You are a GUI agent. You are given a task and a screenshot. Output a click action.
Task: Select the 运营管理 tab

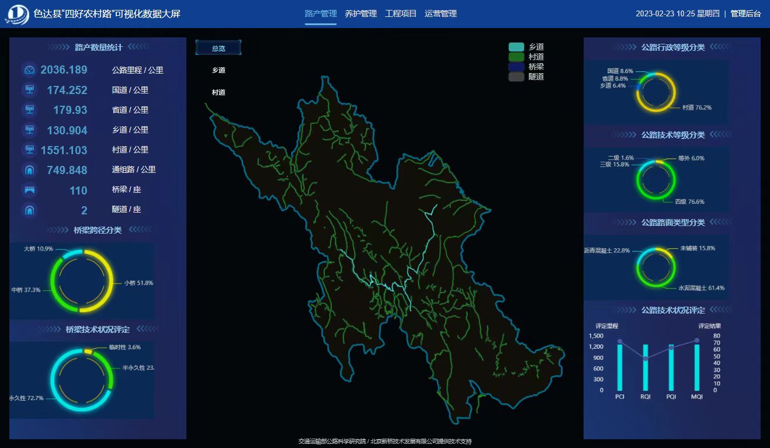(441, 13)
